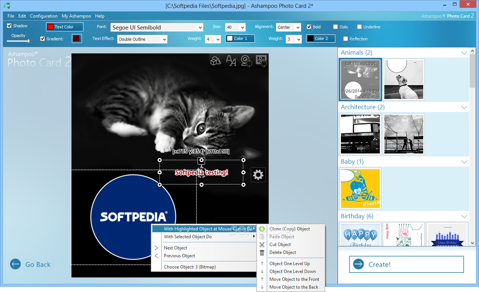Open the object settings gear
Image resolution: width=479 pixels, height=292 pixels.
pyautogui.click(x=258, y=175)
